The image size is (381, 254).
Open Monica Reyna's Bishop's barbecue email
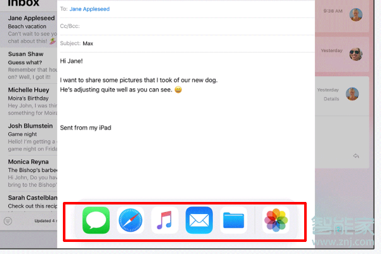tap(29, 173)
